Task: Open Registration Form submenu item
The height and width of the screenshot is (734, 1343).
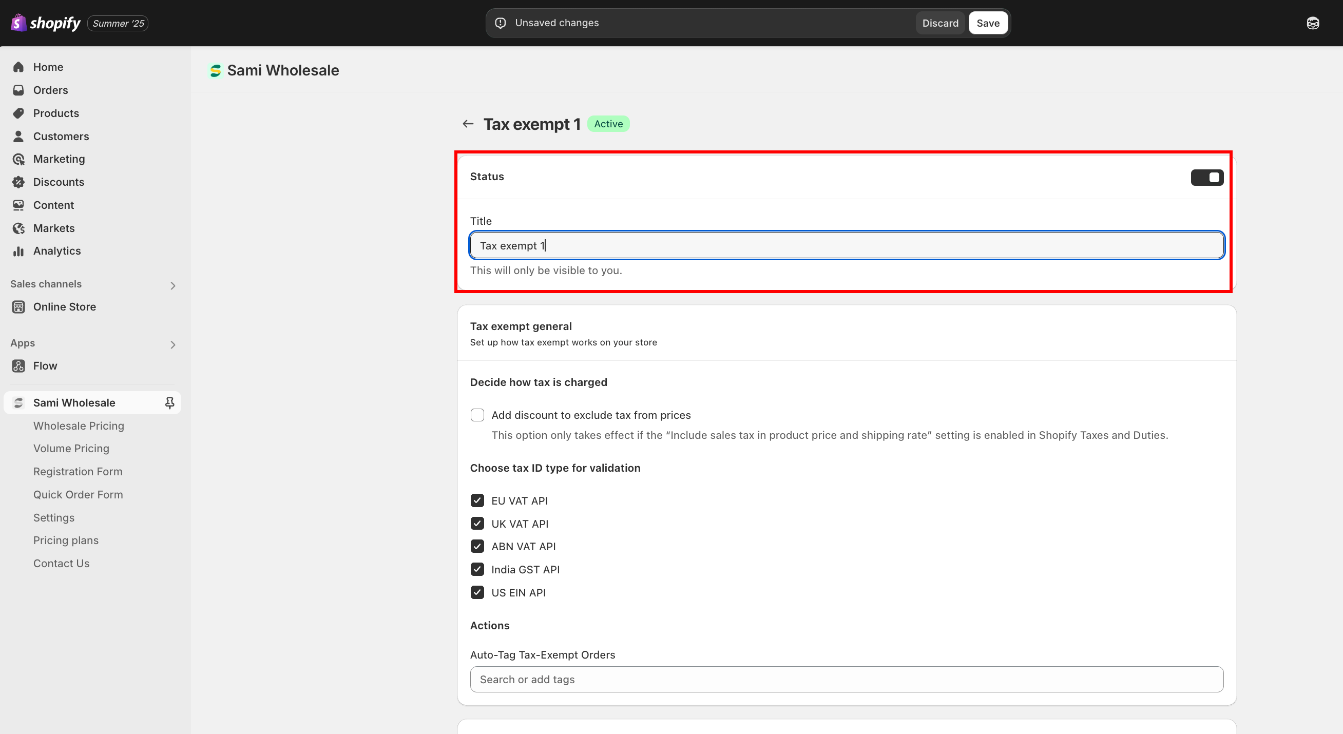Action: click(78, 472)
